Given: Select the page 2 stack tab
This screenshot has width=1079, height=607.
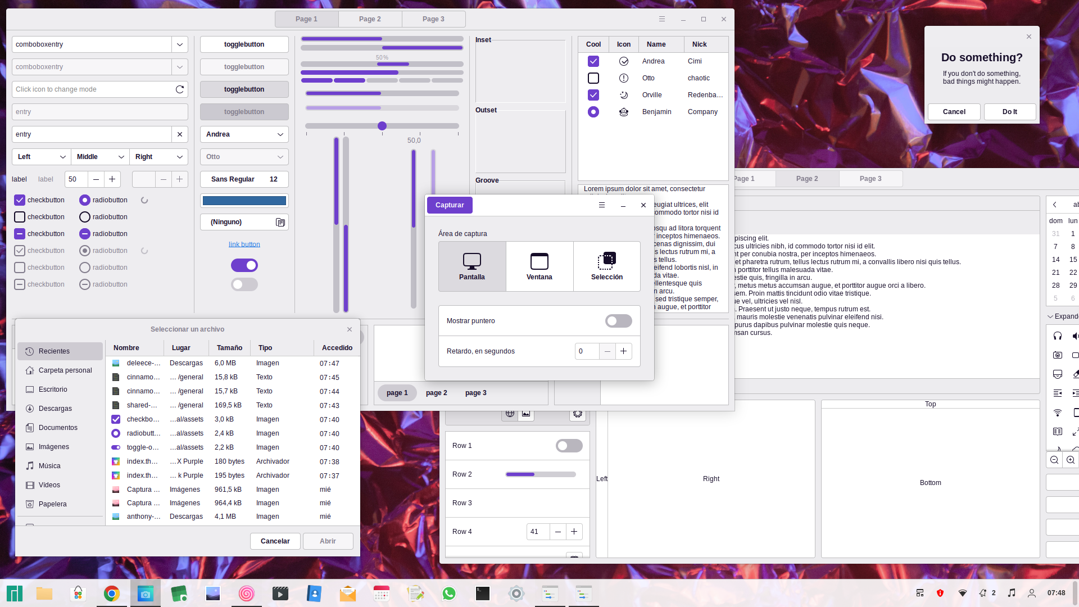Looking at the screenshot, I should pyautogui.click(x=437, y=393).
